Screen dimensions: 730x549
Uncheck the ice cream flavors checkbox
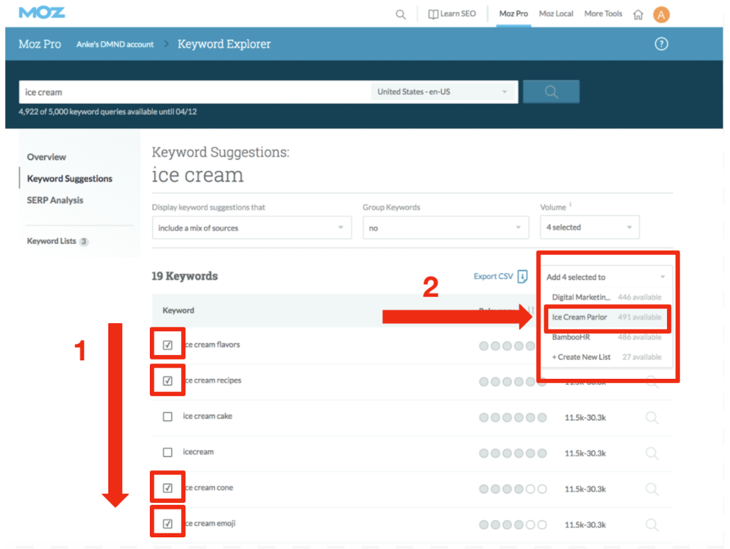[168, 345]
